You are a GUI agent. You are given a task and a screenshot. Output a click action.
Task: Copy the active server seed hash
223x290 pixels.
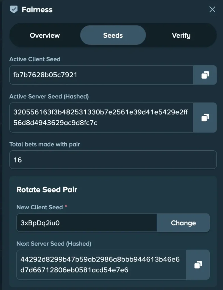pos(205,118)
